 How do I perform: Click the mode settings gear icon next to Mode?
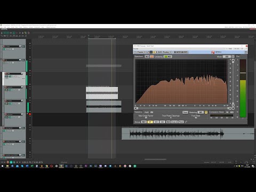[233, 57]
